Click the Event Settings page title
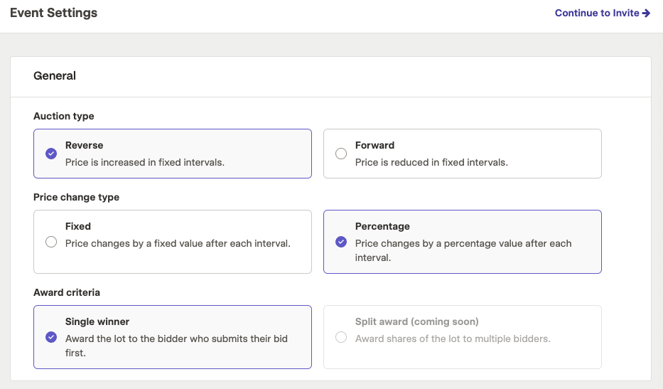The width and height of the screenshot is (663, 389). click(x=54, y=13)
